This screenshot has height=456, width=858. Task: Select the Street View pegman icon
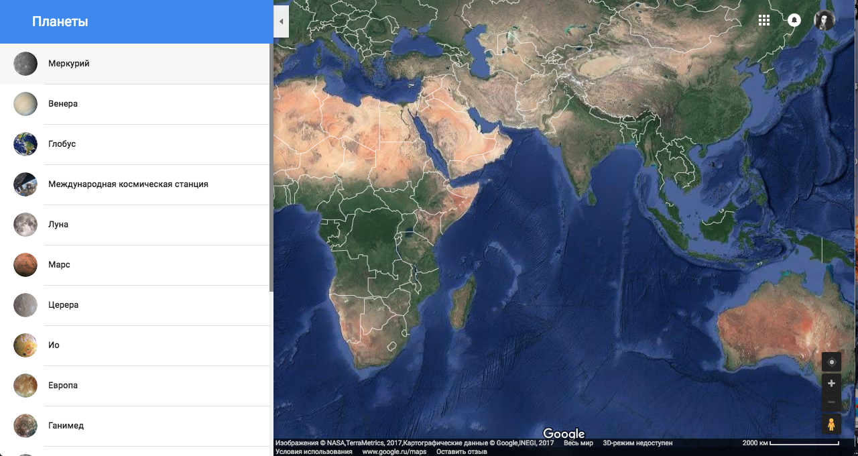point(831,424)
